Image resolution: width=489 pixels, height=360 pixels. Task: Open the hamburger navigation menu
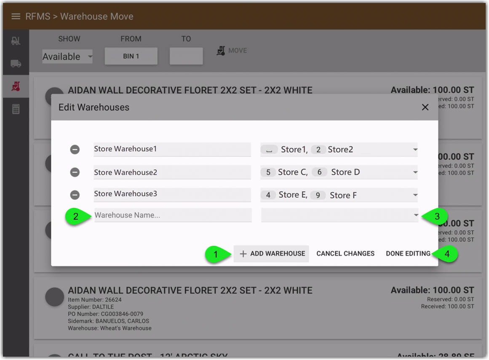click(16, 16)
